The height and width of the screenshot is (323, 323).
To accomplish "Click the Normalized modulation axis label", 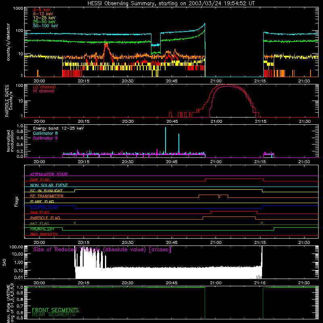I will click(x=10, y=141).
